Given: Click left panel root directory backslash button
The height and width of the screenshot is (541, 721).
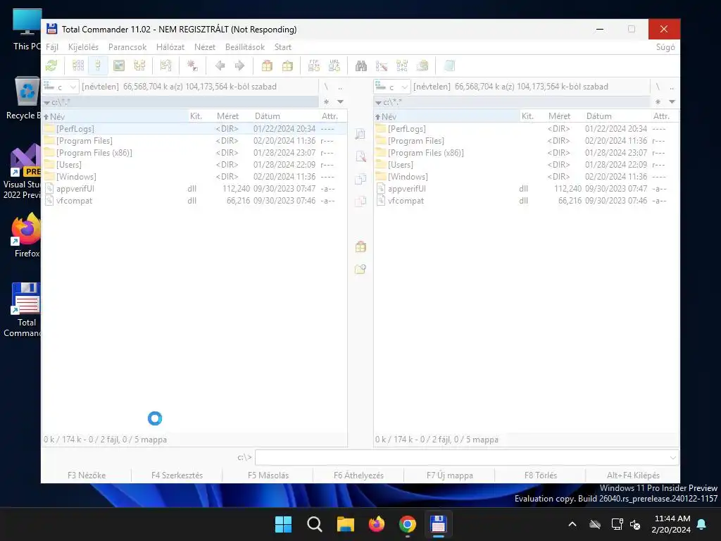Looking at the screenshot, I should (x=326, y=87).
